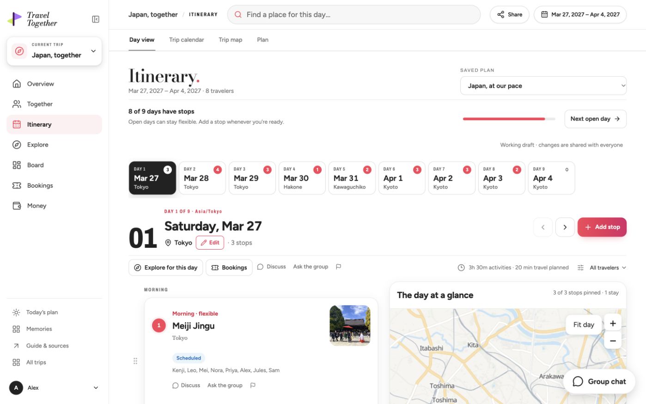646x404 pixels.
Task: Click Discuss on Meiji Jingu card
Action: point(186,385)
